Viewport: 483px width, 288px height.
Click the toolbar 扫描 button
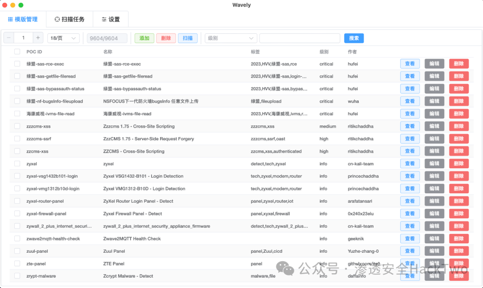click(x=187, y=38)
